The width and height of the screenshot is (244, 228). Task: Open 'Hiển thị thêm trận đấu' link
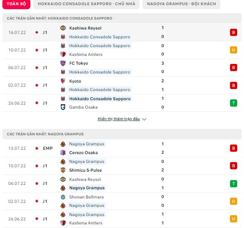tap(119, 119)
